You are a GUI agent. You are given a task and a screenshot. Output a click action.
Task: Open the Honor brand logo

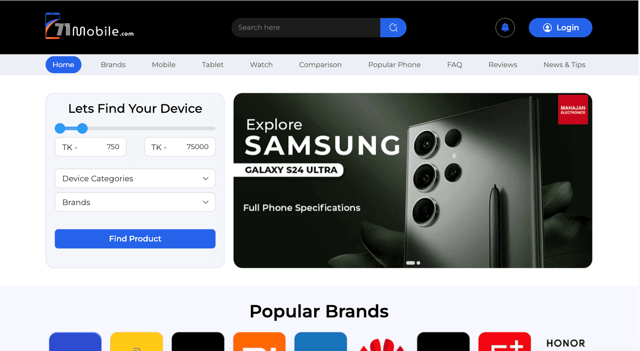[x=565, y=343]
